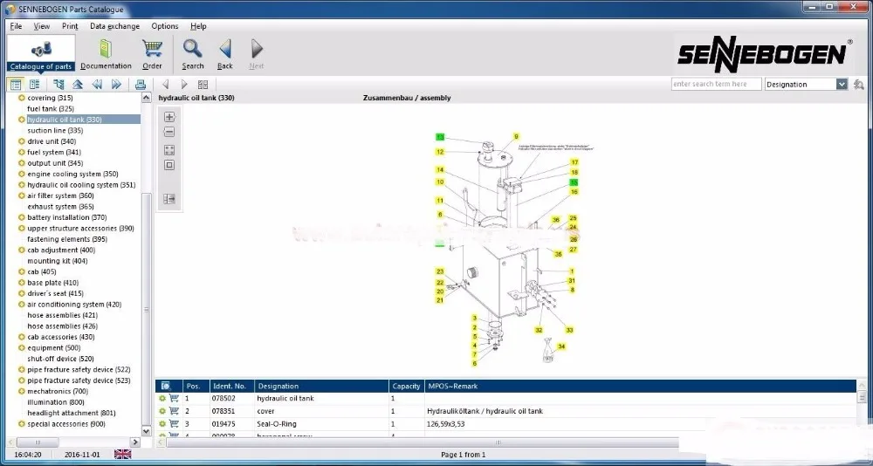
Task: Open the View menu
Action: (x=42, y=26)
